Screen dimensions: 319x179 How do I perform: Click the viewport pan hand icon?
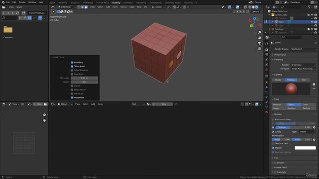coord(259,38)
